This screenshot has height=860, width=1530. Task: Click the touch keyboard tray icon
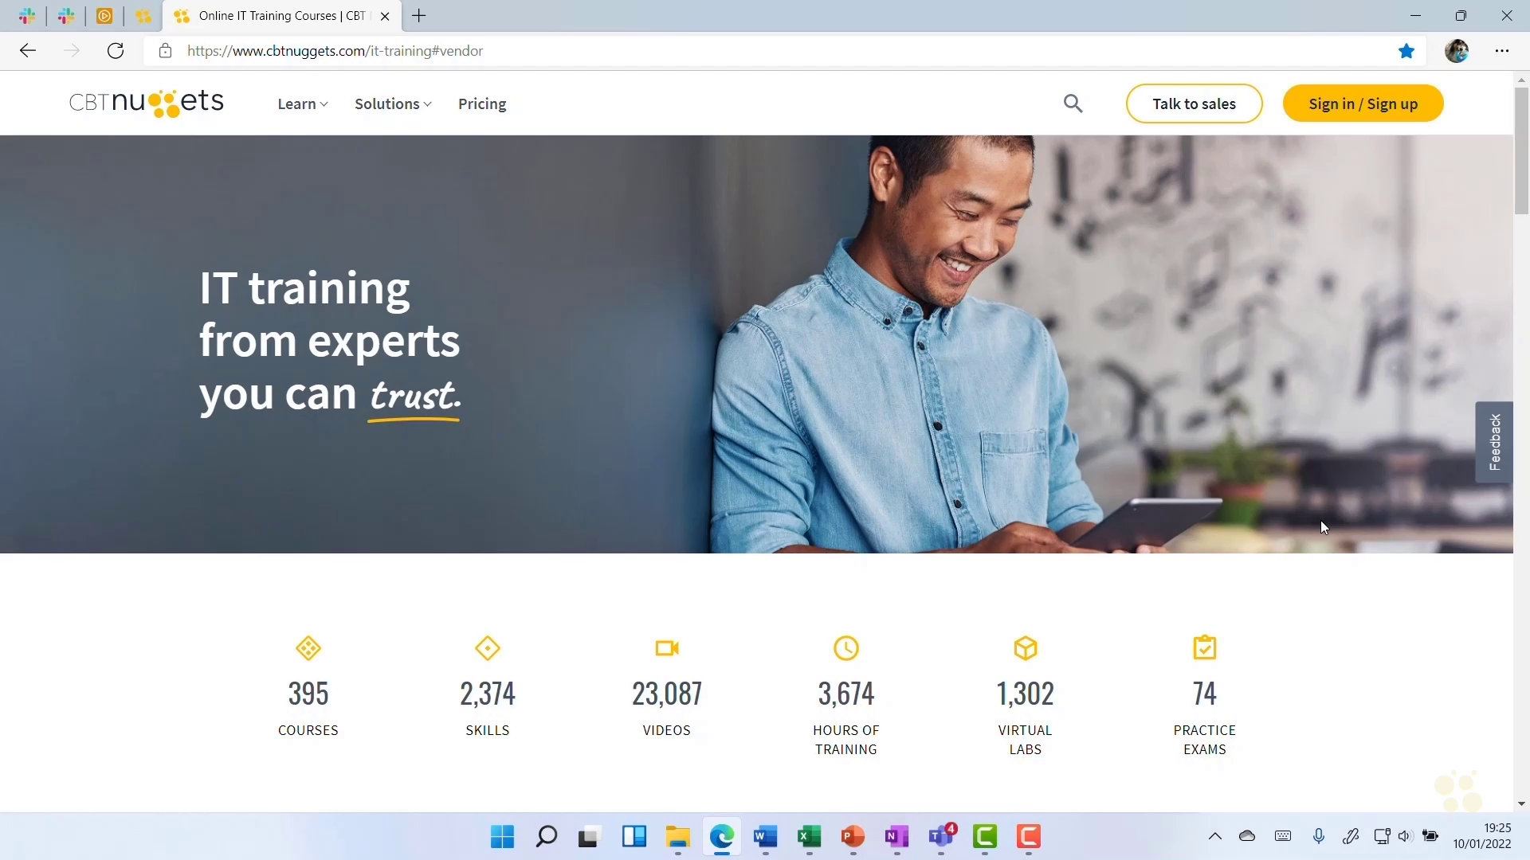[1283, 836]
